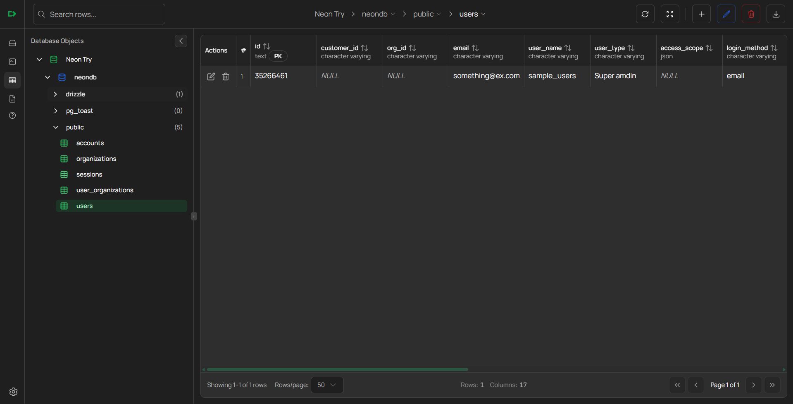Open the databases panel icon
The width and height of the screenshot is (793, 404).
pos(12,43)
